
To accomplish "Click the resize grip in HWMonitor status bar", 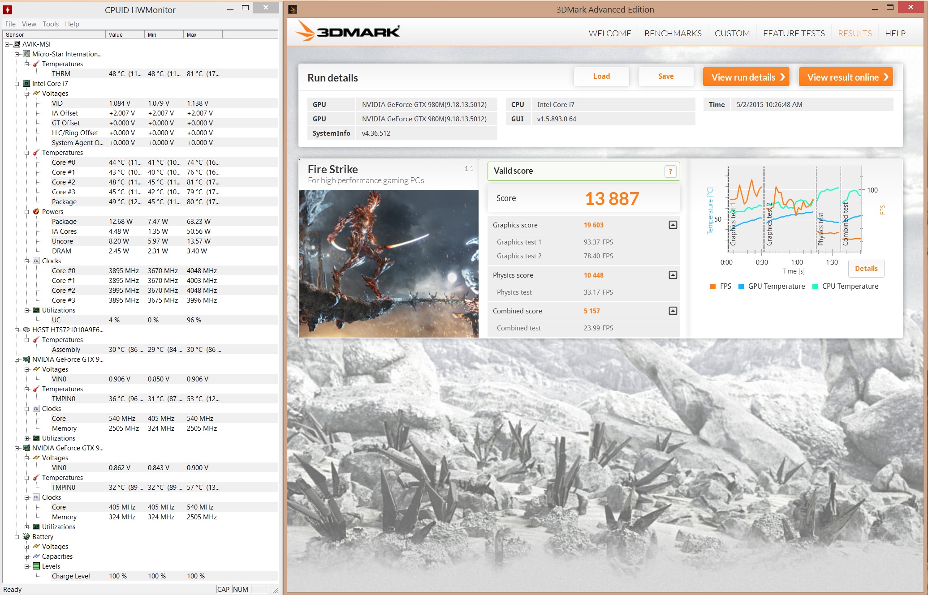I will pos(275,590).
